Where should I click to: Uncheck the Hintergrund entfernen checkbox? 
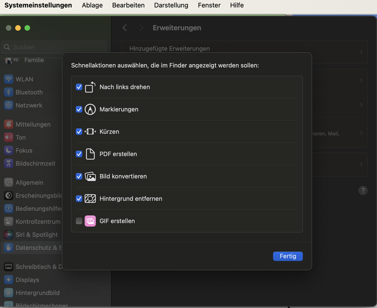79,199
